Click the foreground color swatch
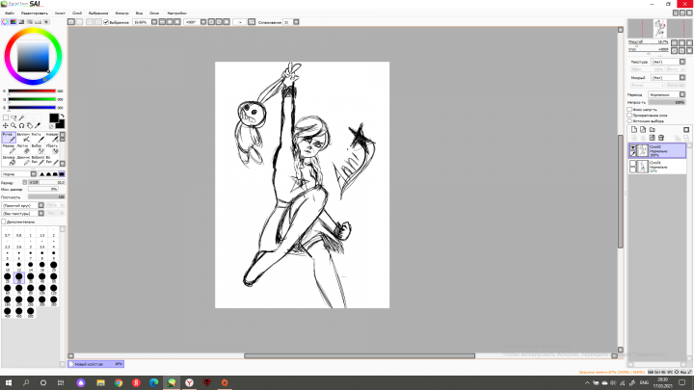694x390 pixels. [x=54, y=117]
